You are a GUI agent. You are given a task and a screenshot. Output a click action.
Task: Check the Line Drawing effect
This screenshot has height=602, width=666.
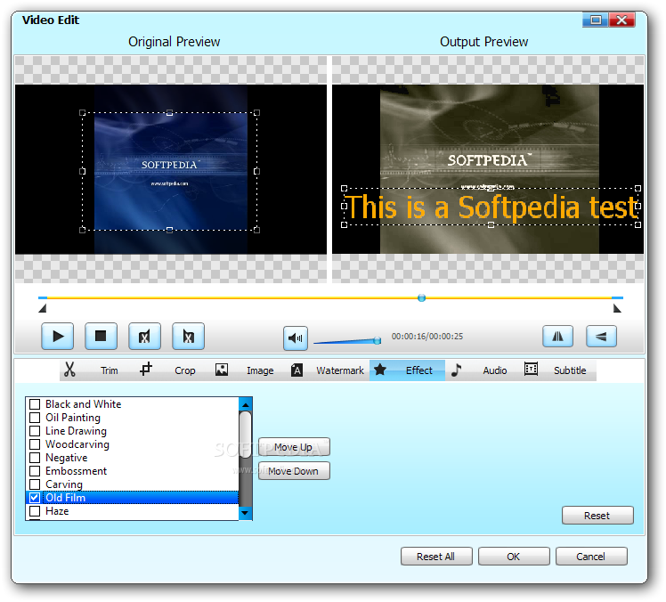tap(35, 431)
